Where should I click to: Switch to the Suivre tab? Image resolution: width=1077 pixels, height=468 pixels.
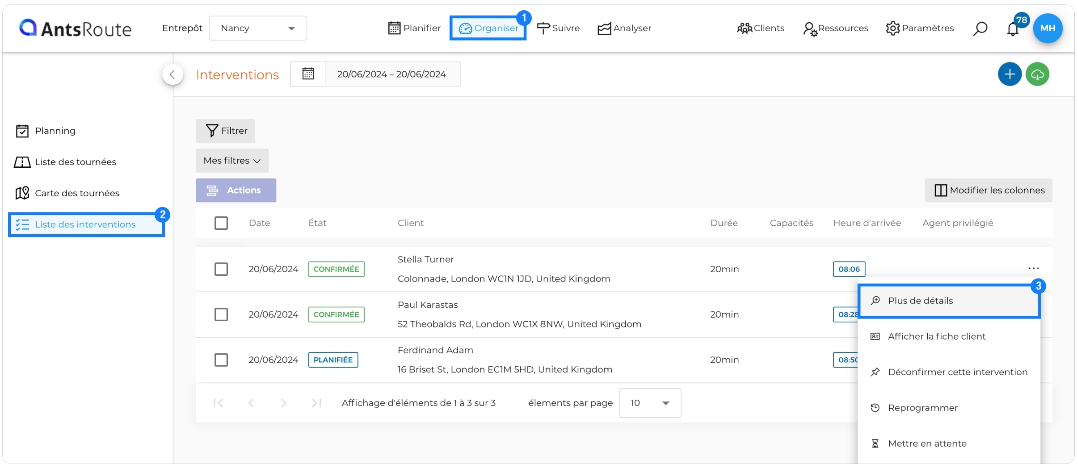[x=558, y=28]
